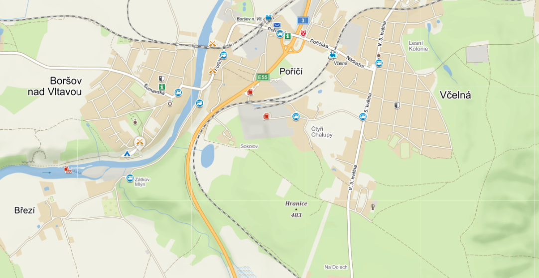Open the Zátkův Mlýn bus stop icon
The width and height of the screenshot is (539, 278).
[x=130, y=178]
